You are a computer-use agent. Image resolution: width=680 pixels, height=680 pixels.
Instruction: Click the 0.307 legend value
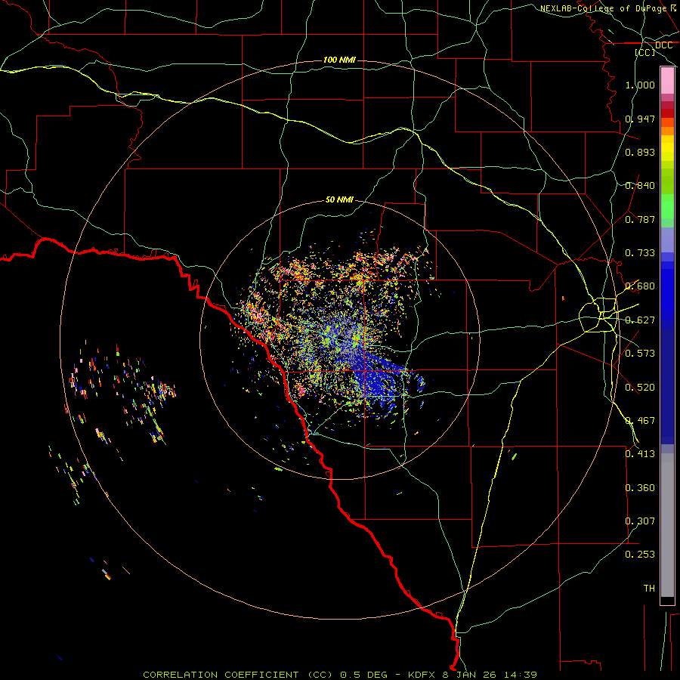(640, 521)
